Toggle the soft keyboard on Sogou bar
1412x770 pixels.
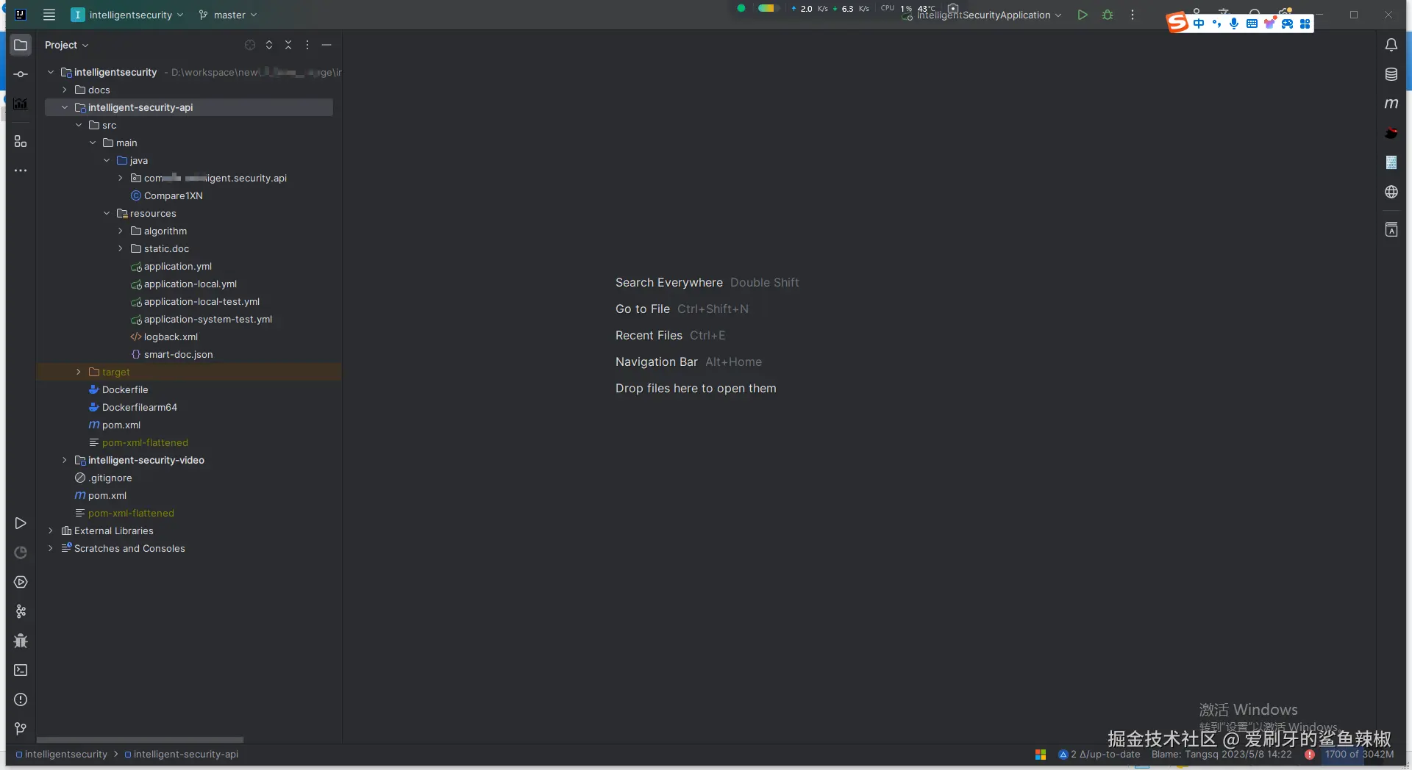click(x=1252, y=24)
